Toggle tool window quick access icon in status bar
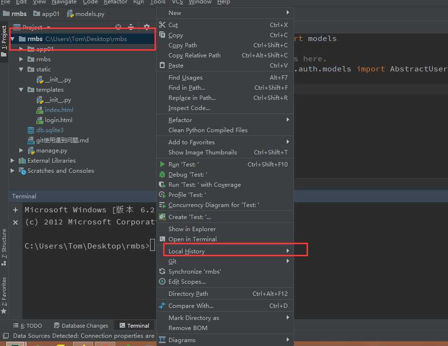Viewport: 448px width, 346px height. (x=6, y=336)
